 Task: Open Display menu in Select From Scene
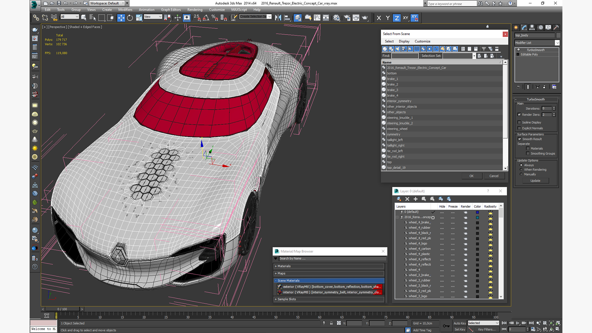(x=404, y=41)
